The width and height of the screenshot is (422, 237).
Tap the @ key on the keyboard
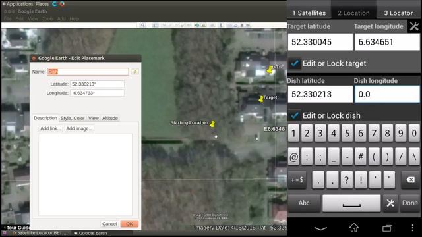click(293, 157)
